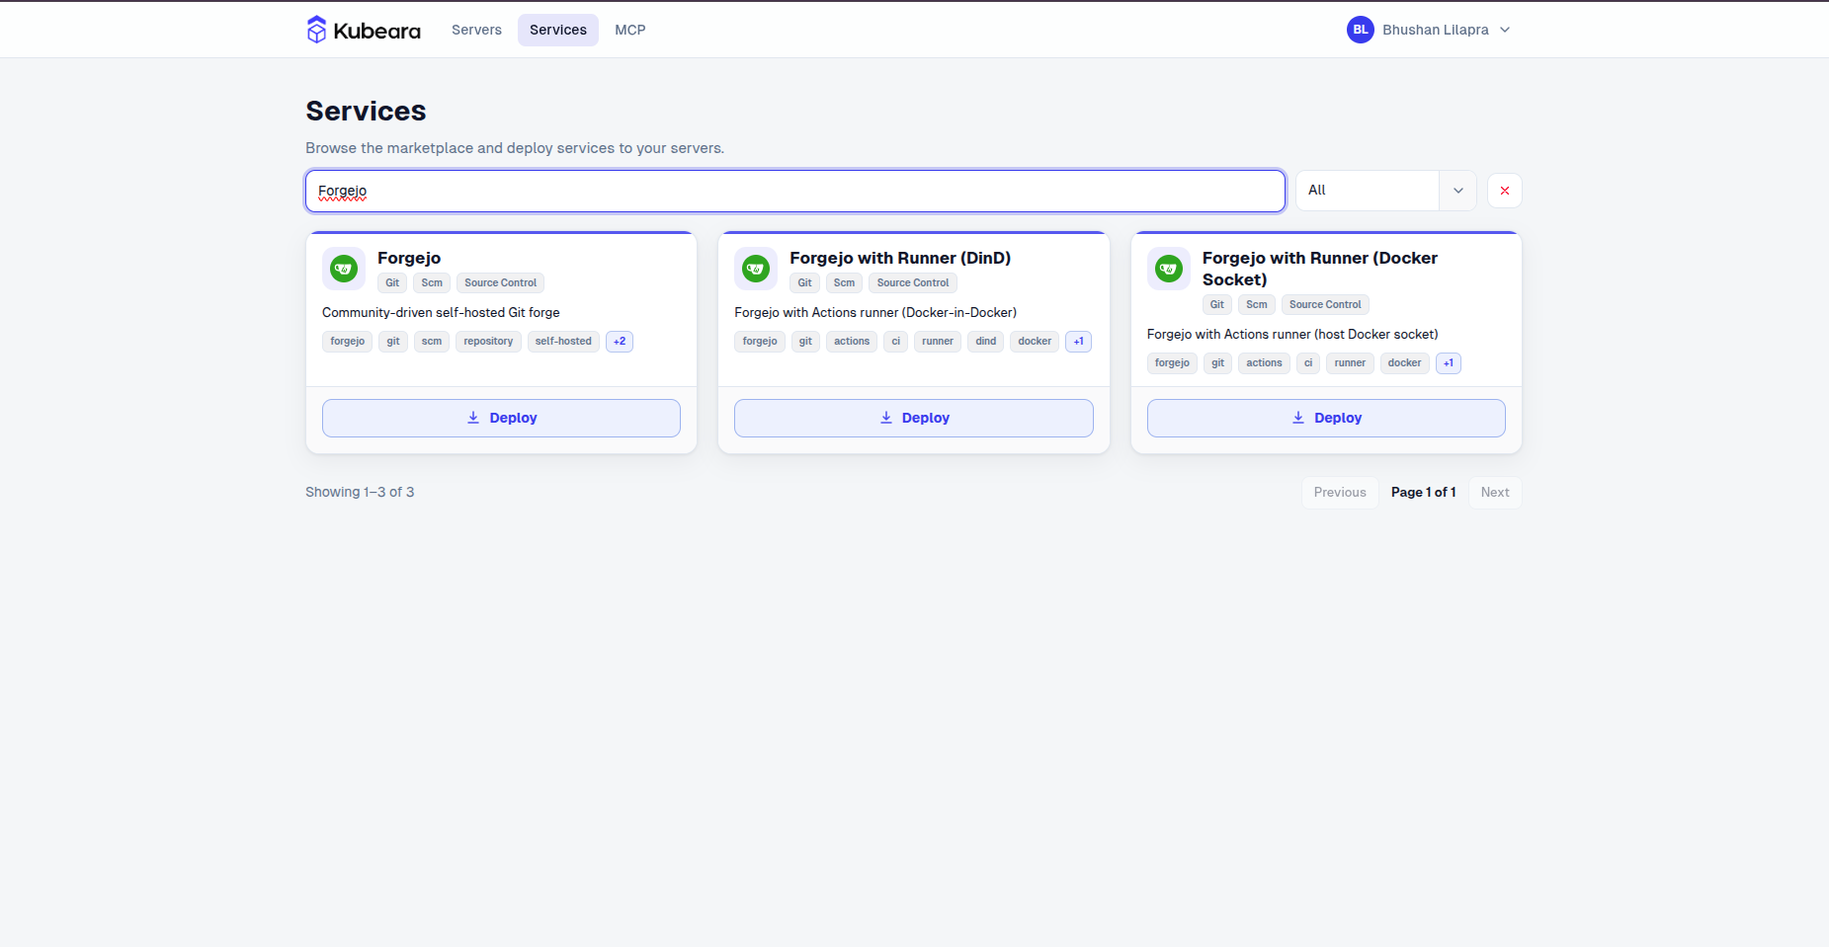Focus the services search field containing Forgejo
This screenshot has height=947, width=1829.
pyautogui.click(x=795, y=191)
